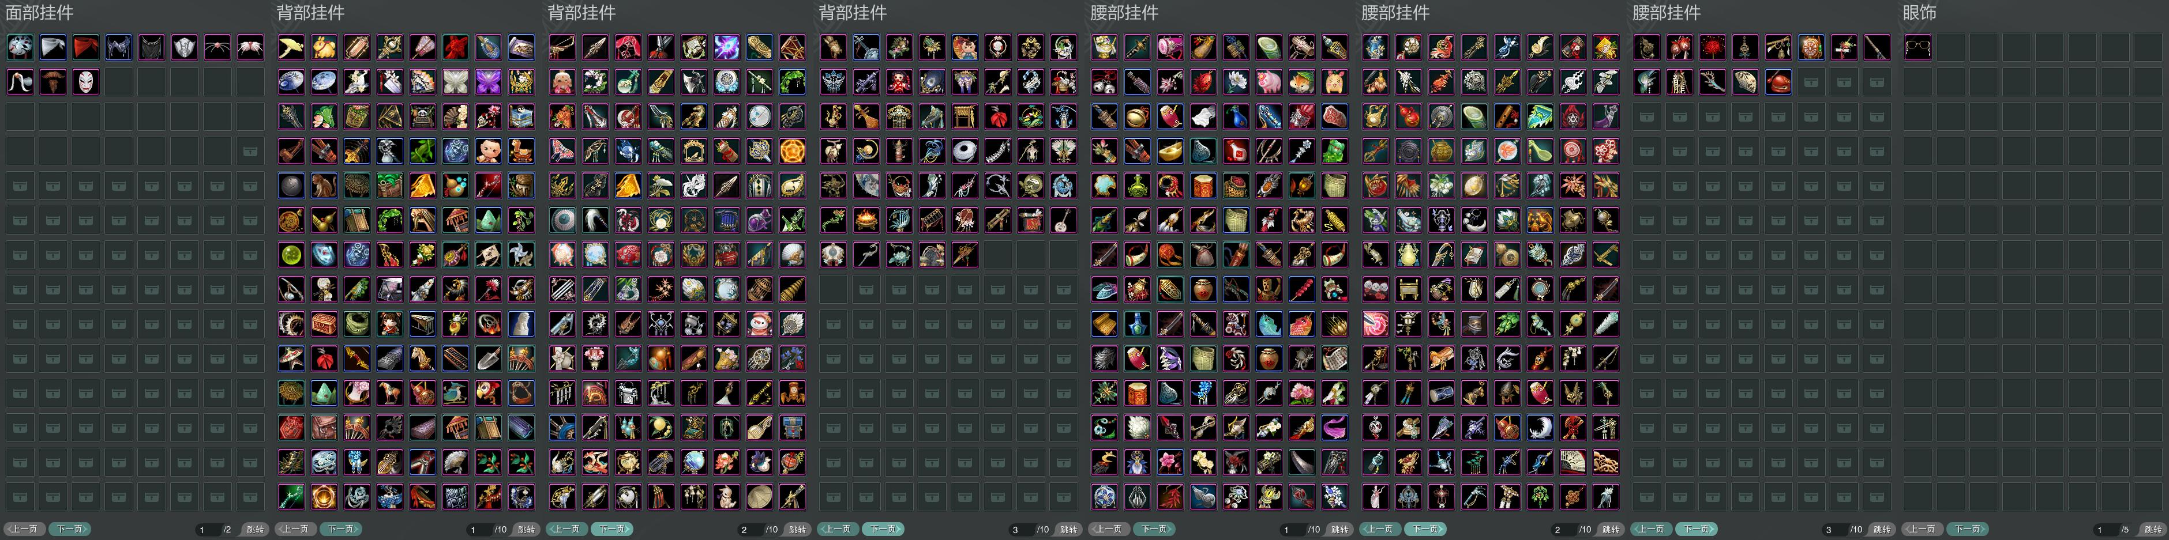Focus the page number field of 面部挂件

click(208, 529)
